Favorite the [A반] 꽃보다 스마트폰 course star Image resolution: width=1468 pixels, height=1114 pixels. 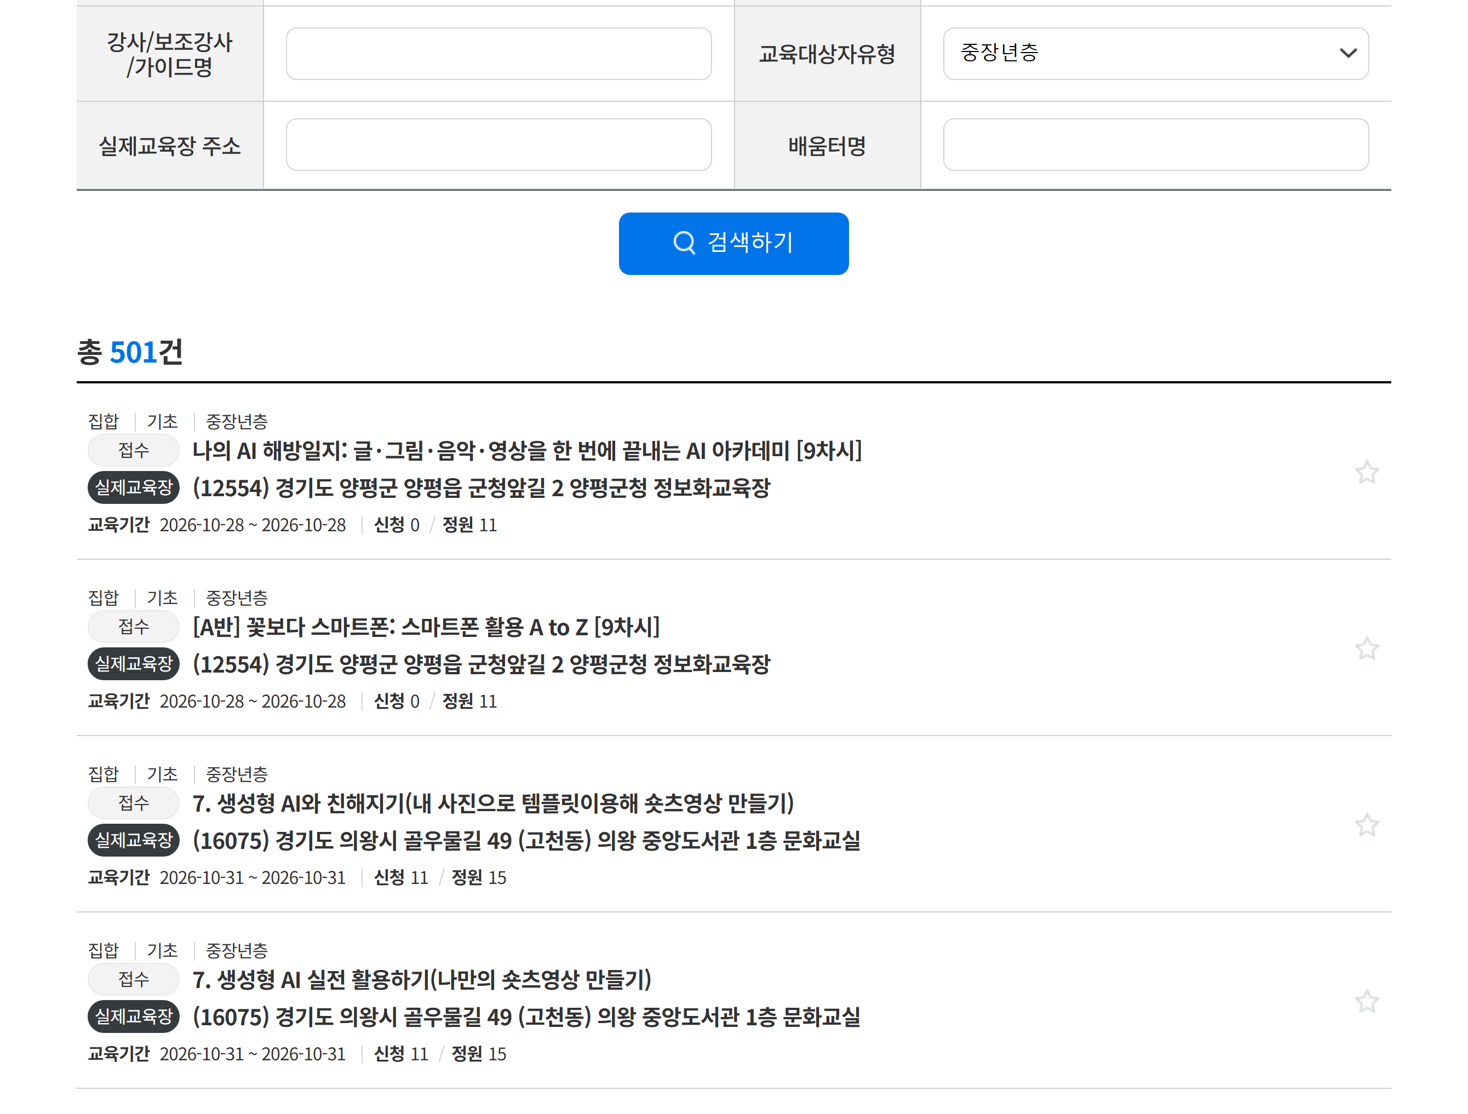pyautogui.click(x=1367, y=648)
